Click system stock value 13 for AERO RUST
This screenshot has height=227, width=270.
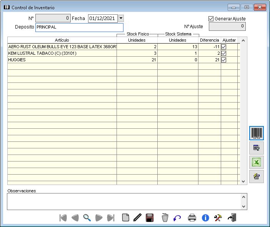pos(178,47)
